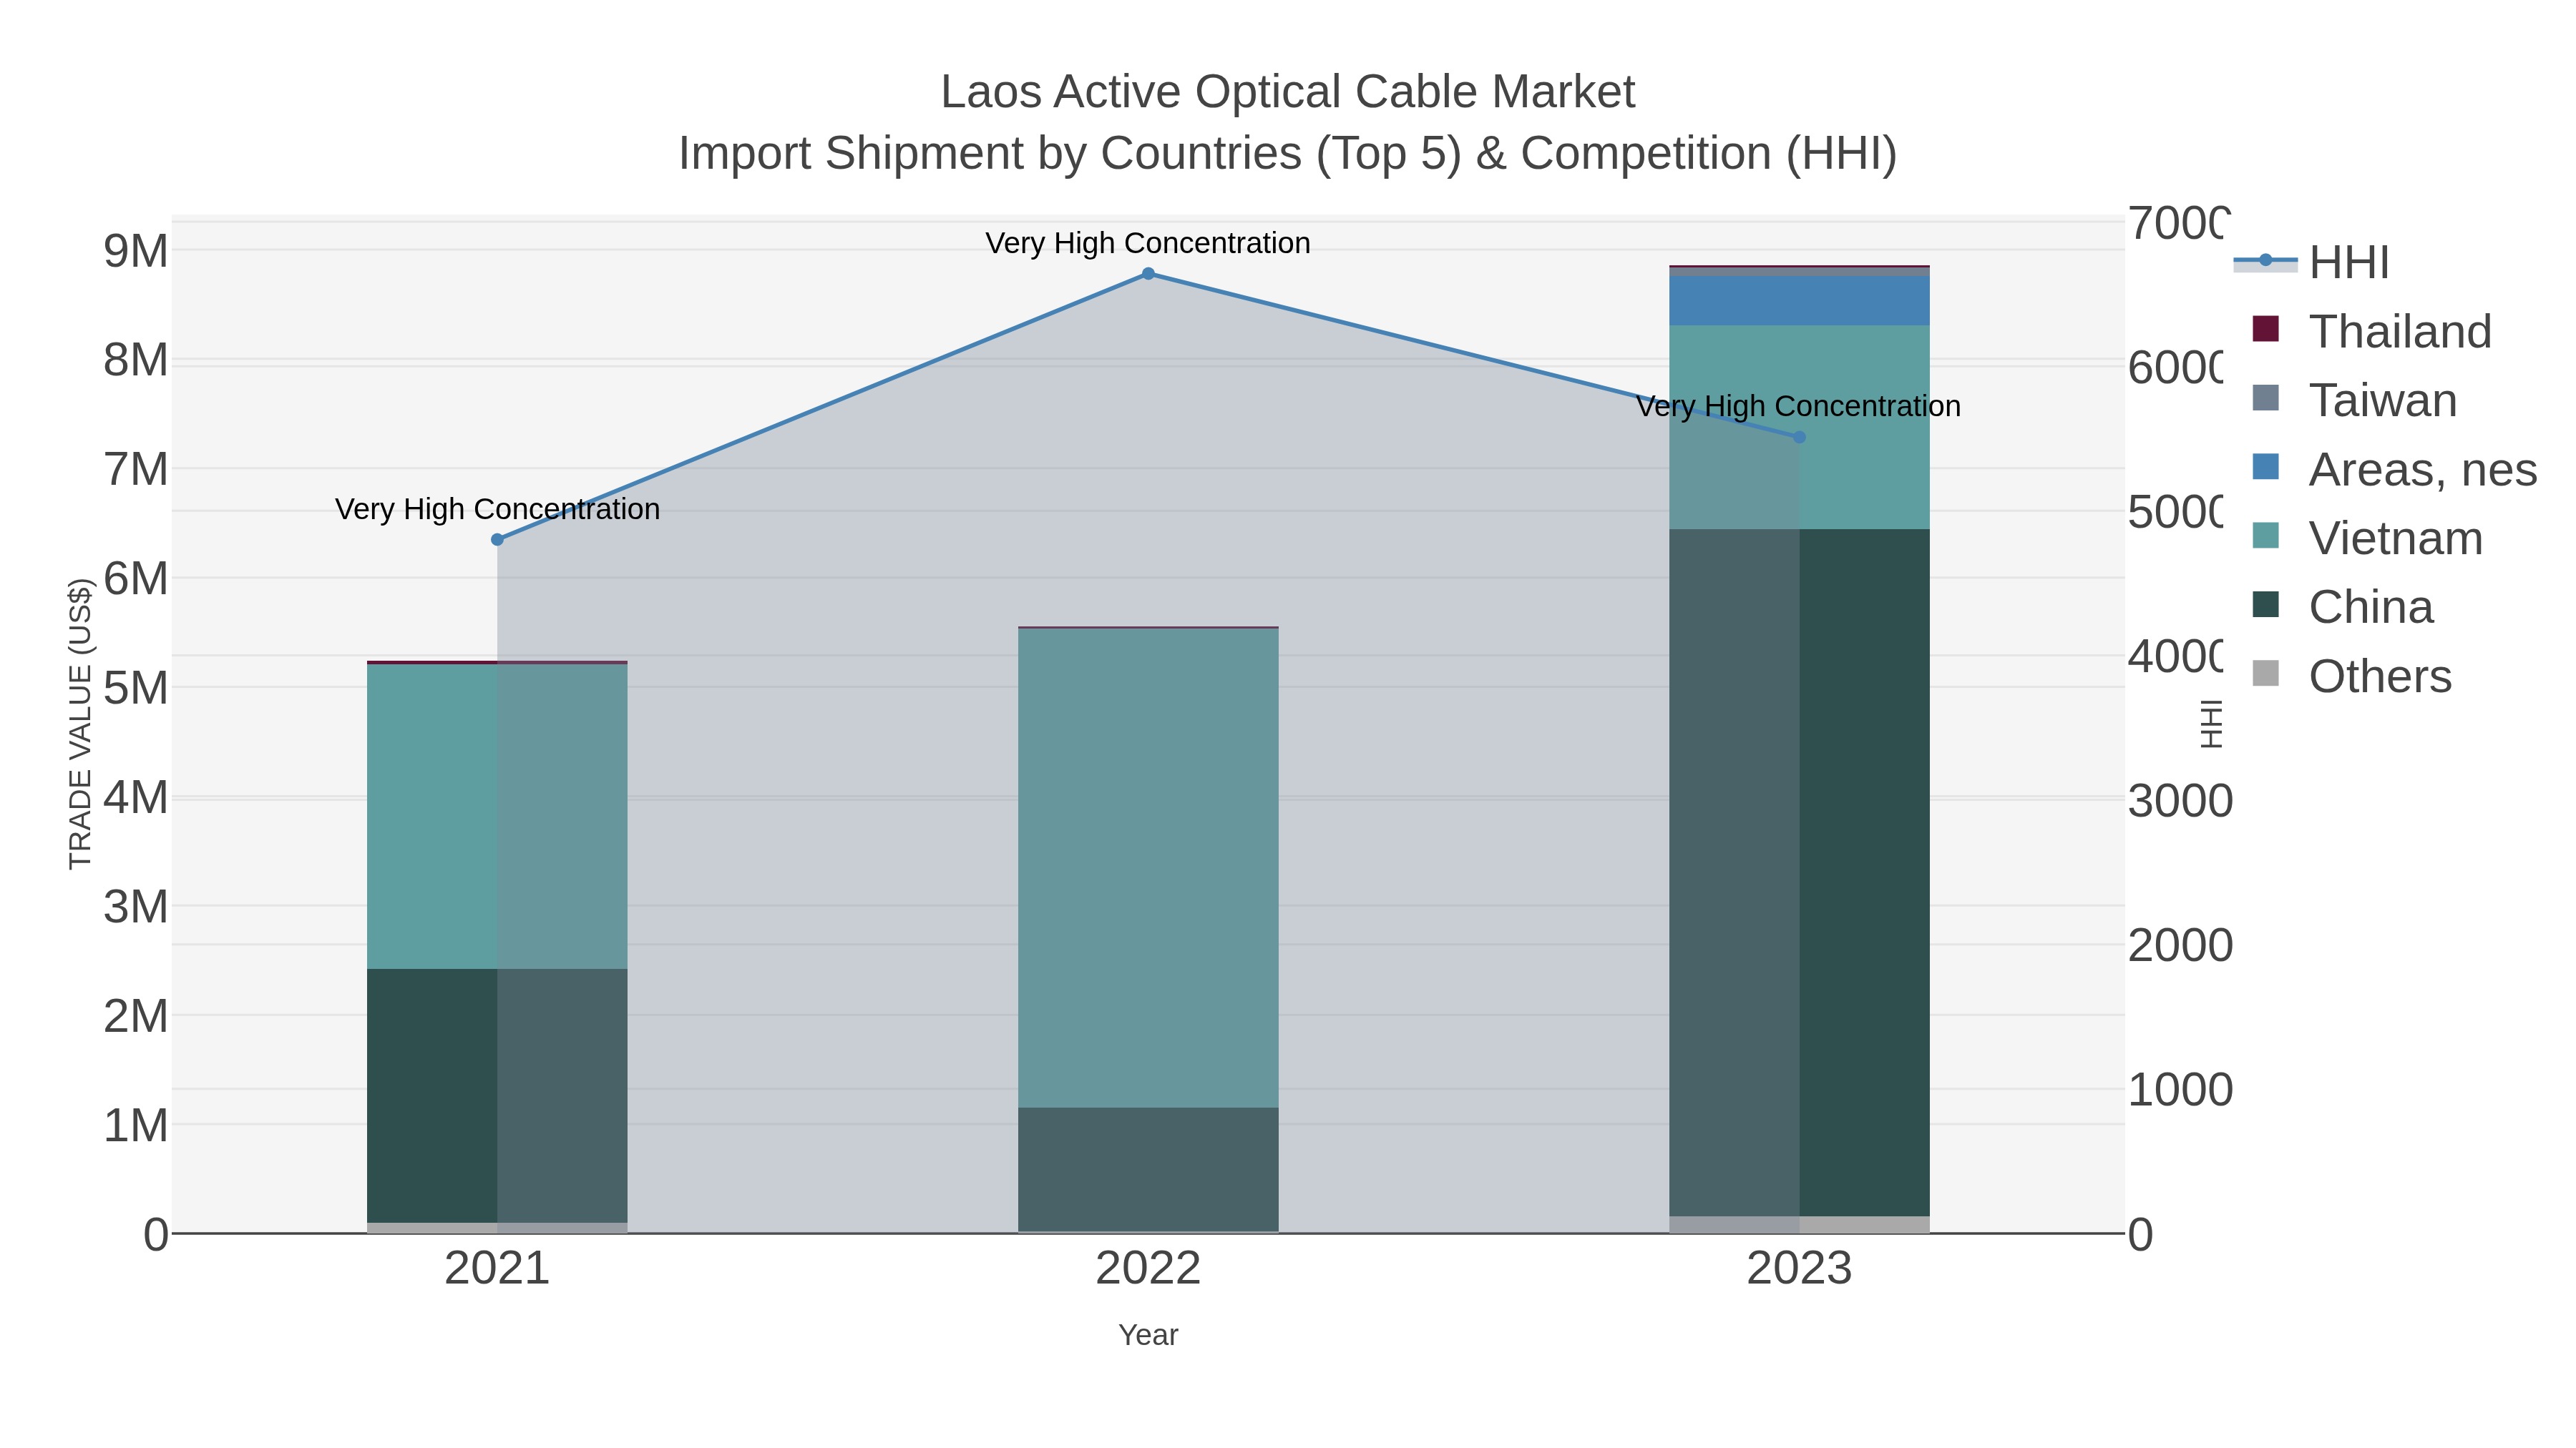Click the 2023 Others bar segment

point(1799,1224)
